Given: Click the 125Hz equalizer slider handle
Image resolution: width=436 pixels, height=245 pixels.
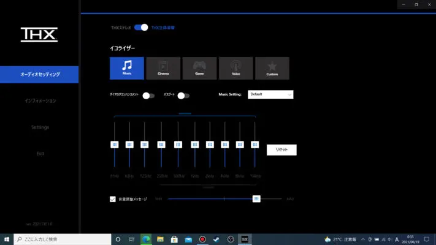Looking at the screenshot, I should (144, 145).
